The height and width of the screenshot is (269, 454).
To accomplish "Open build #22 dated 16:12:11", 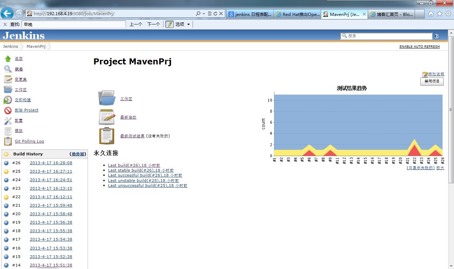I will [51, 197].
